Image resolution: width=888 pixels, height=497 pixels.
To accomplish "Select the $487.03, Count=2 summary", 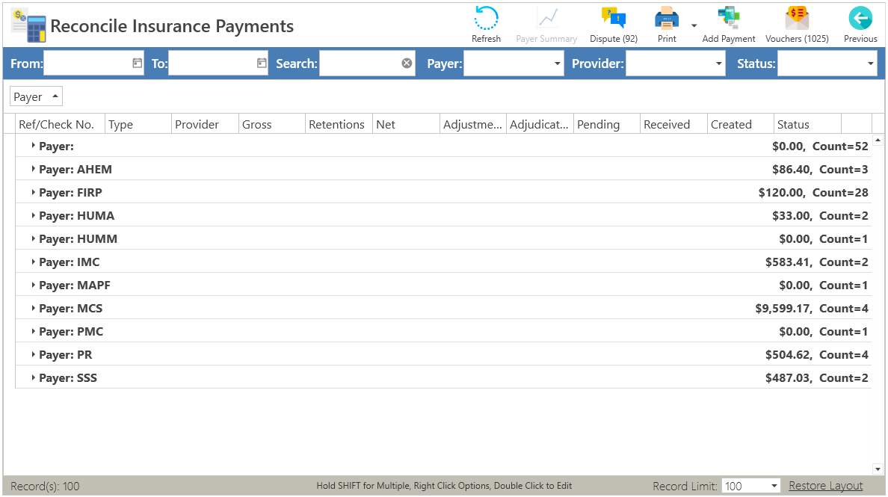I will (817, 378).
